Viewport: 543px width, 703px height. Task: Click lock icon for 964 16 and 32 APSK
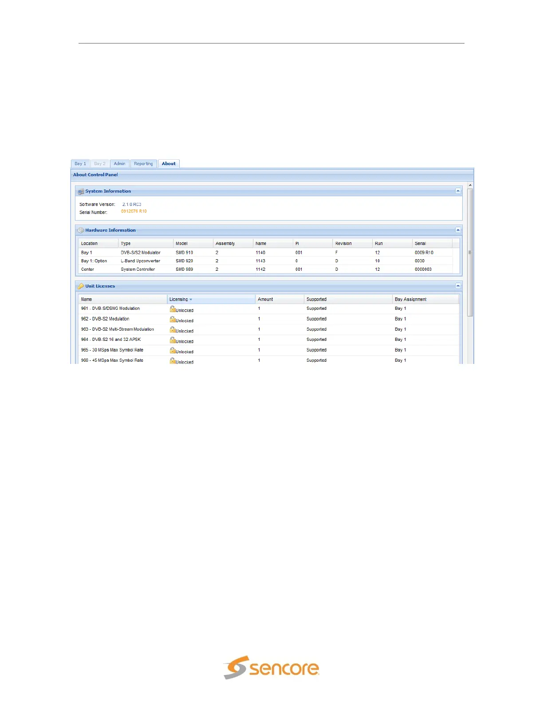click(173, 340)
